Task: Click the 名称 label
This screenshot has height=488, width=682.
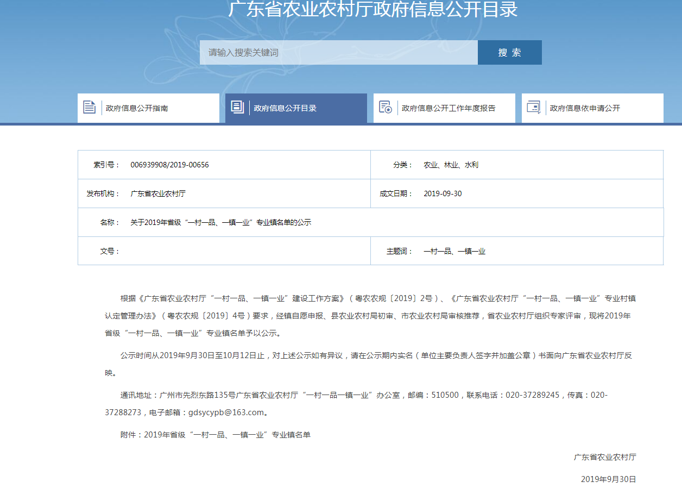Action: [110, 222]
